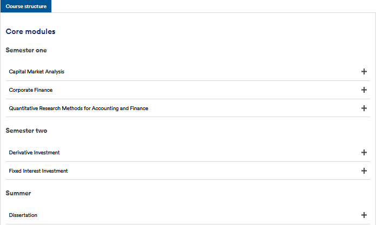Click Quantitative Research Methods for Accounting and Finance title
376x225 pixels.
78,108
